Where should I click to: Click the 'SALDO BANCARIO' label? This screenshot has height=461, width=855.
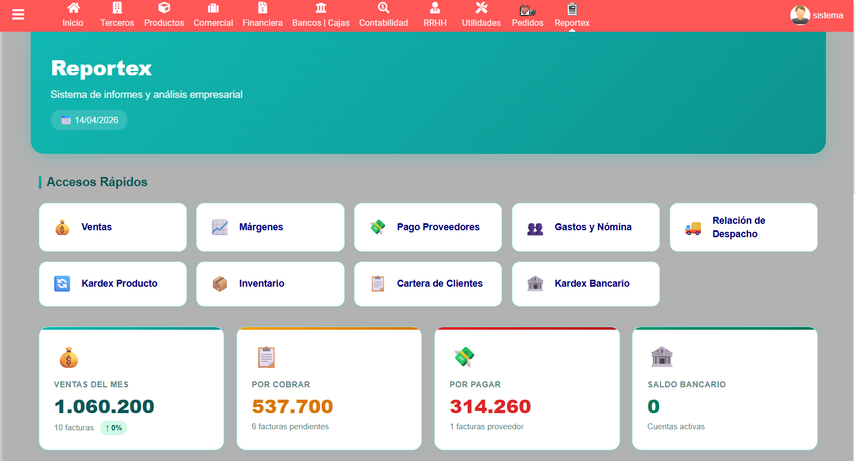click(x=687, y=385)
